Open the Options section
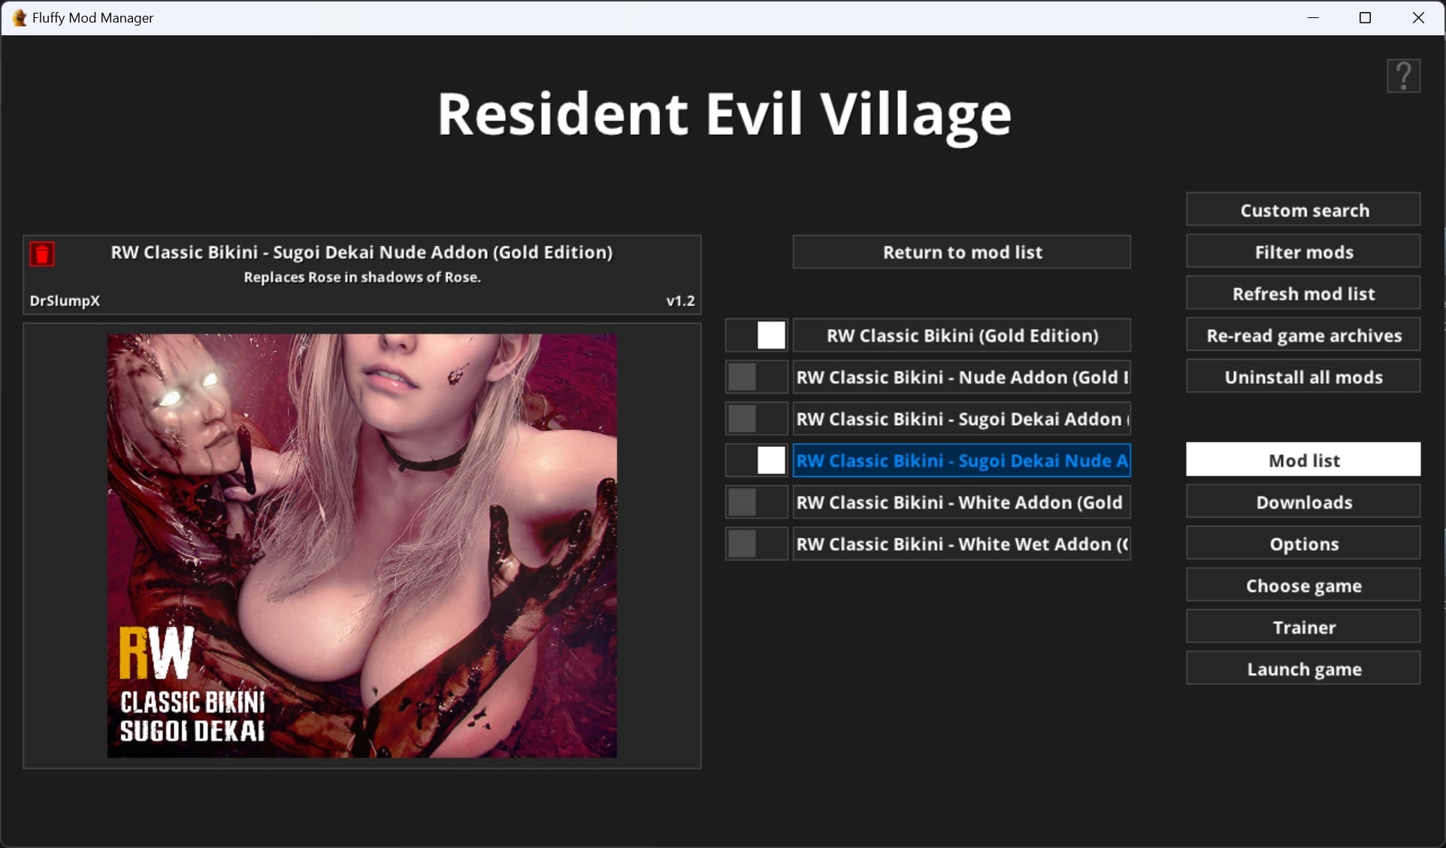 coord(1303,544)
